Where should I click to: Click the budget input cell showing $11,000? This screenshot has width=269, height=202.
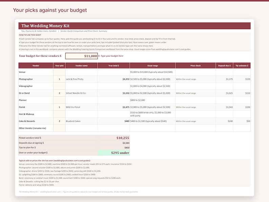tap(82, 56)
